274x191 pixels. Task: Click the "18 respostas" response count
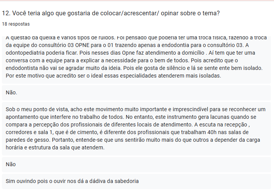tap(16, 24)
